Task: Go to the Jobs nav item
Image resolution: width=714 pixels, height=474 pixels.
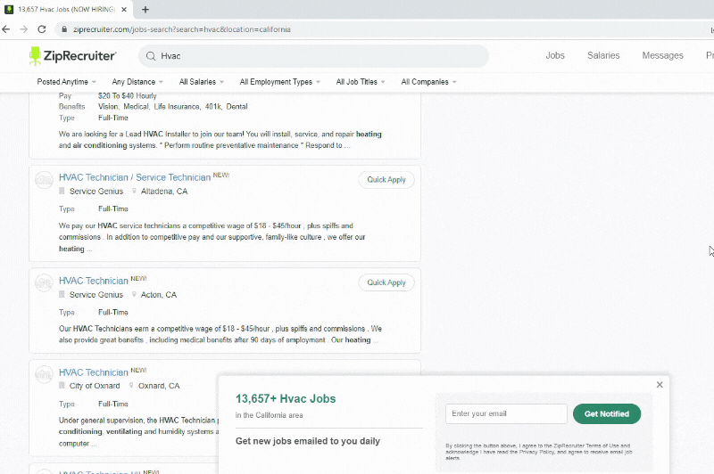Action: pos(555,55)
